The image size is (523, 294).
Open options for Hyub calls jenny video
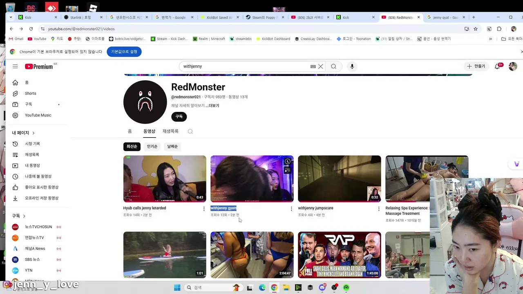click(204, 209)
